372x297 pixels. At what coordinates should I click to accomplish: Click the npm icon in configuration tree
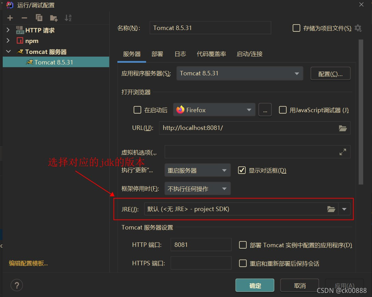[x=20, y=41]
